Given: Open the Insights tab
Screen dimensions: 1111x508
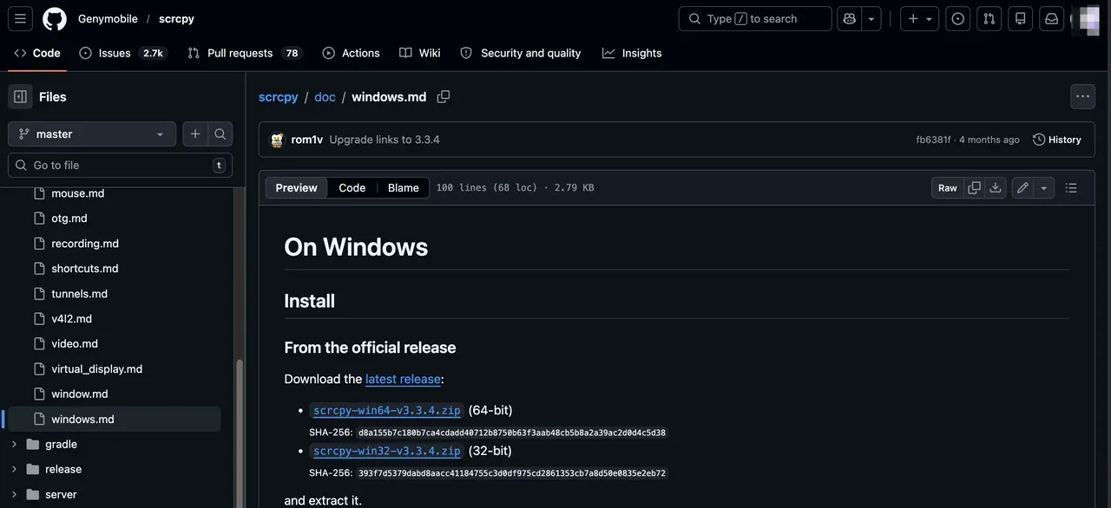Looking at the screenshot, I should coord(632,53).
